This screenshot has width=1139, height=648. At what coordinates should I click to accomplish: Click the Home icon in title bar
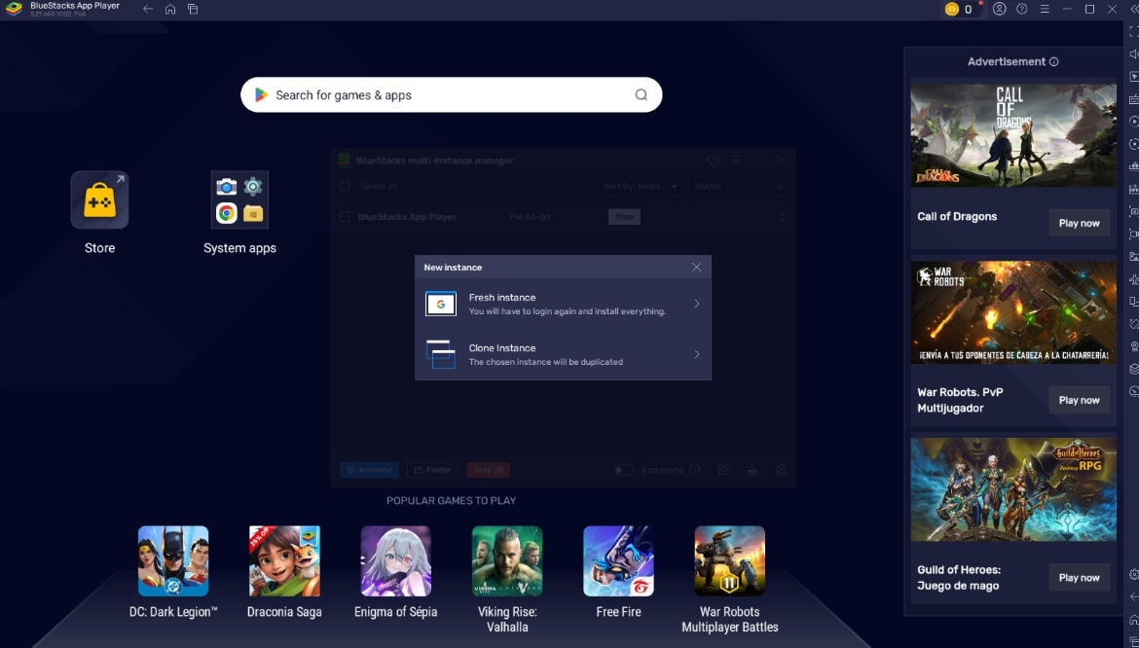[x=170, y=10]
